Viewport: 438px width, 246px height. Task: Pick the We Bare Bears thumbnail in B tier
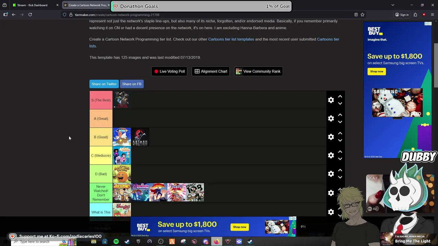122,137
